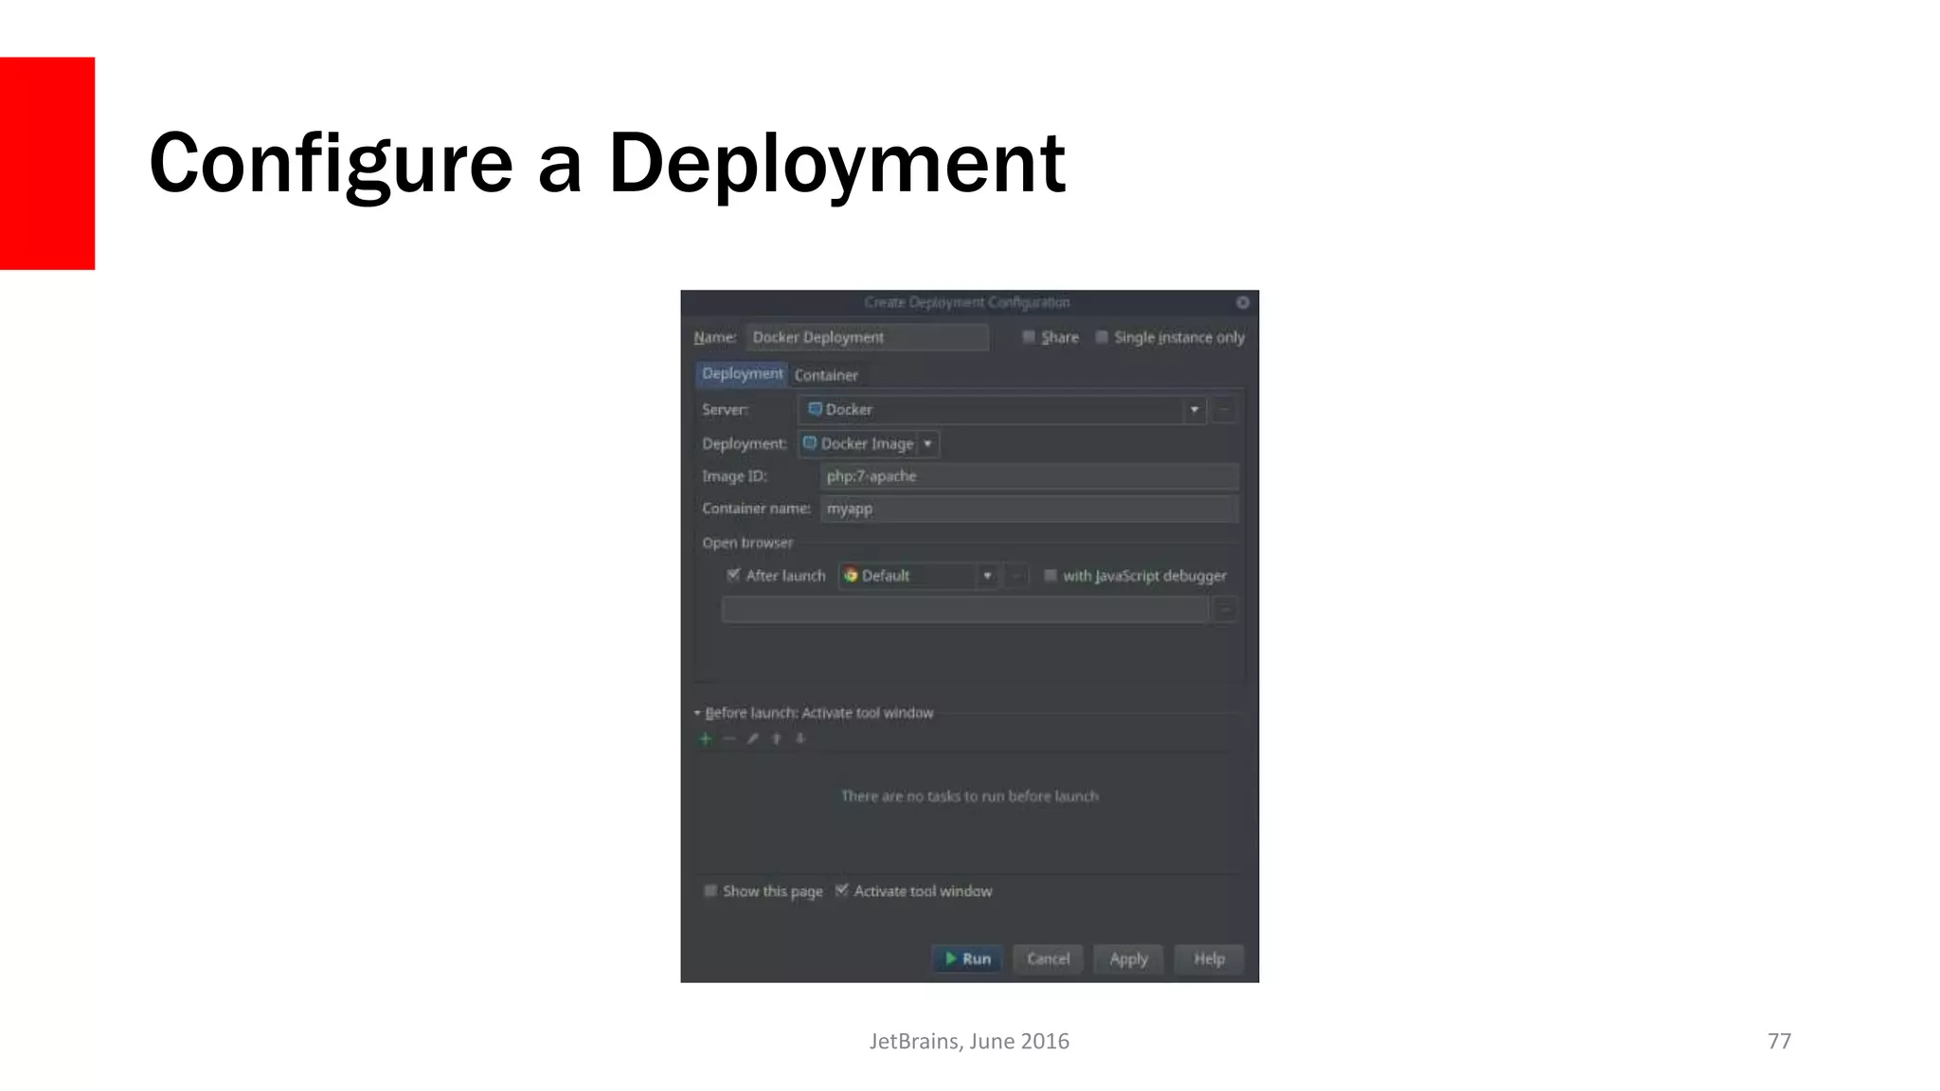Enable the Share checkbox
Image resolution: width=1940 pixels, height=1091 pixels.
(1029, 337)
